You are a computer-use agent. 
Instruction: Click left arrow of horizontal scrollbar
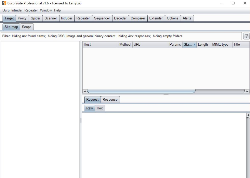coord(85,91)
